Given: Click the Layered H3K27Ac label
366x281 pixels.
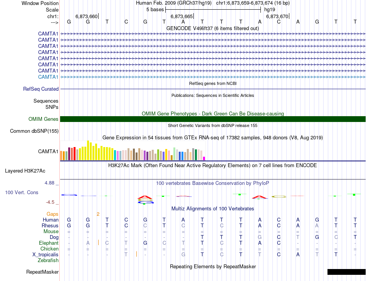Looking at the screenshot, I should pyautogui.click(x=25, y=171).
